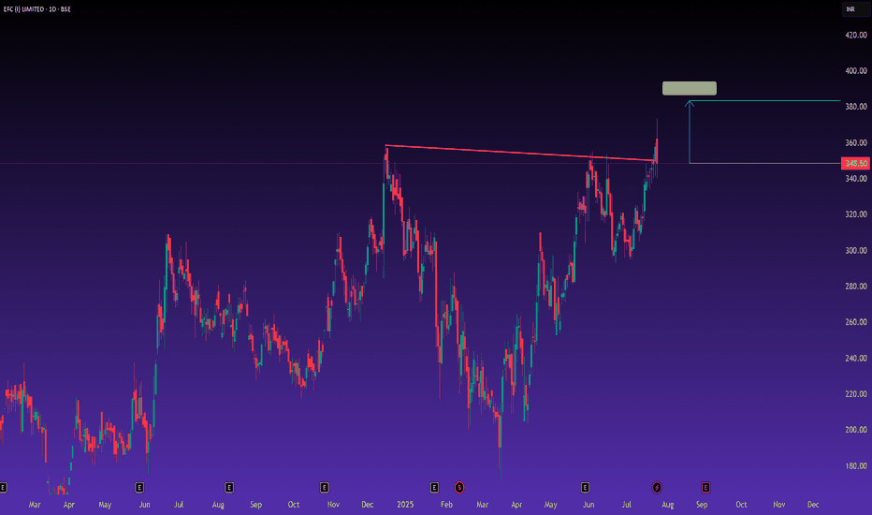The image size is (872, 515).
Task: Click the 400.00 price axis label
Action: (x=856, y=71)
